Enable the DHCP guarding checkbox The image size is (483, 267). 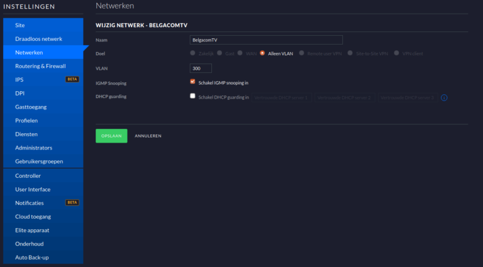pos(192,97)
